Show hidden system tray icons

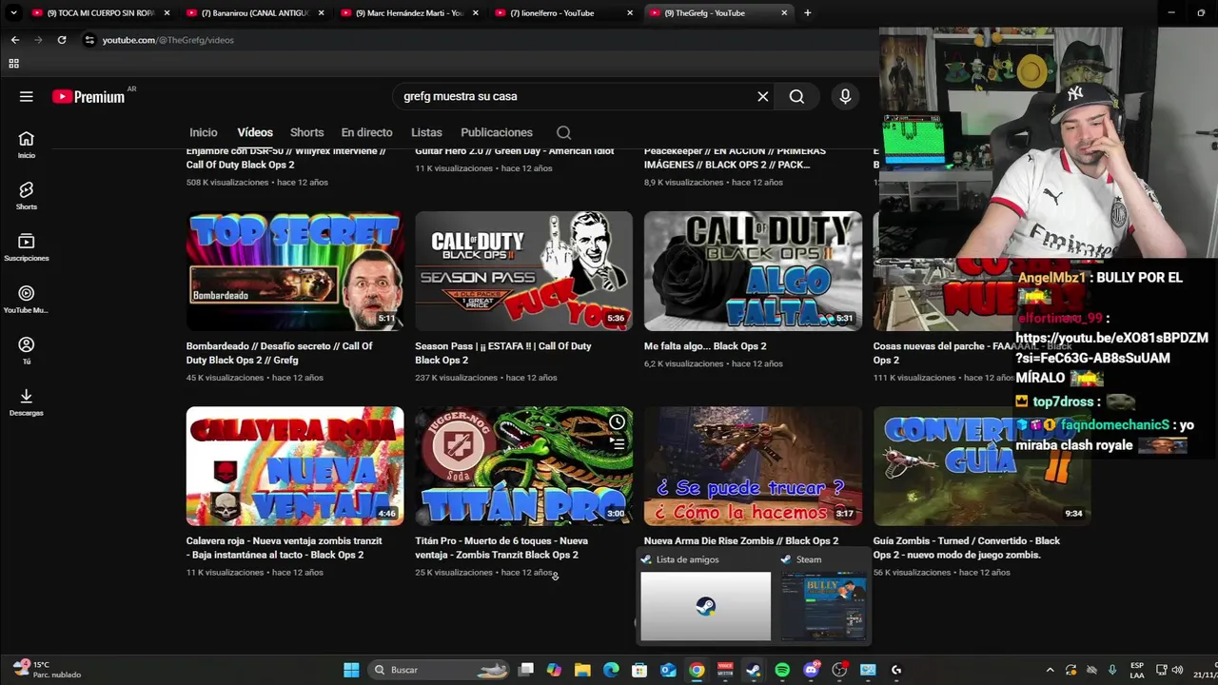[1050, 670]
